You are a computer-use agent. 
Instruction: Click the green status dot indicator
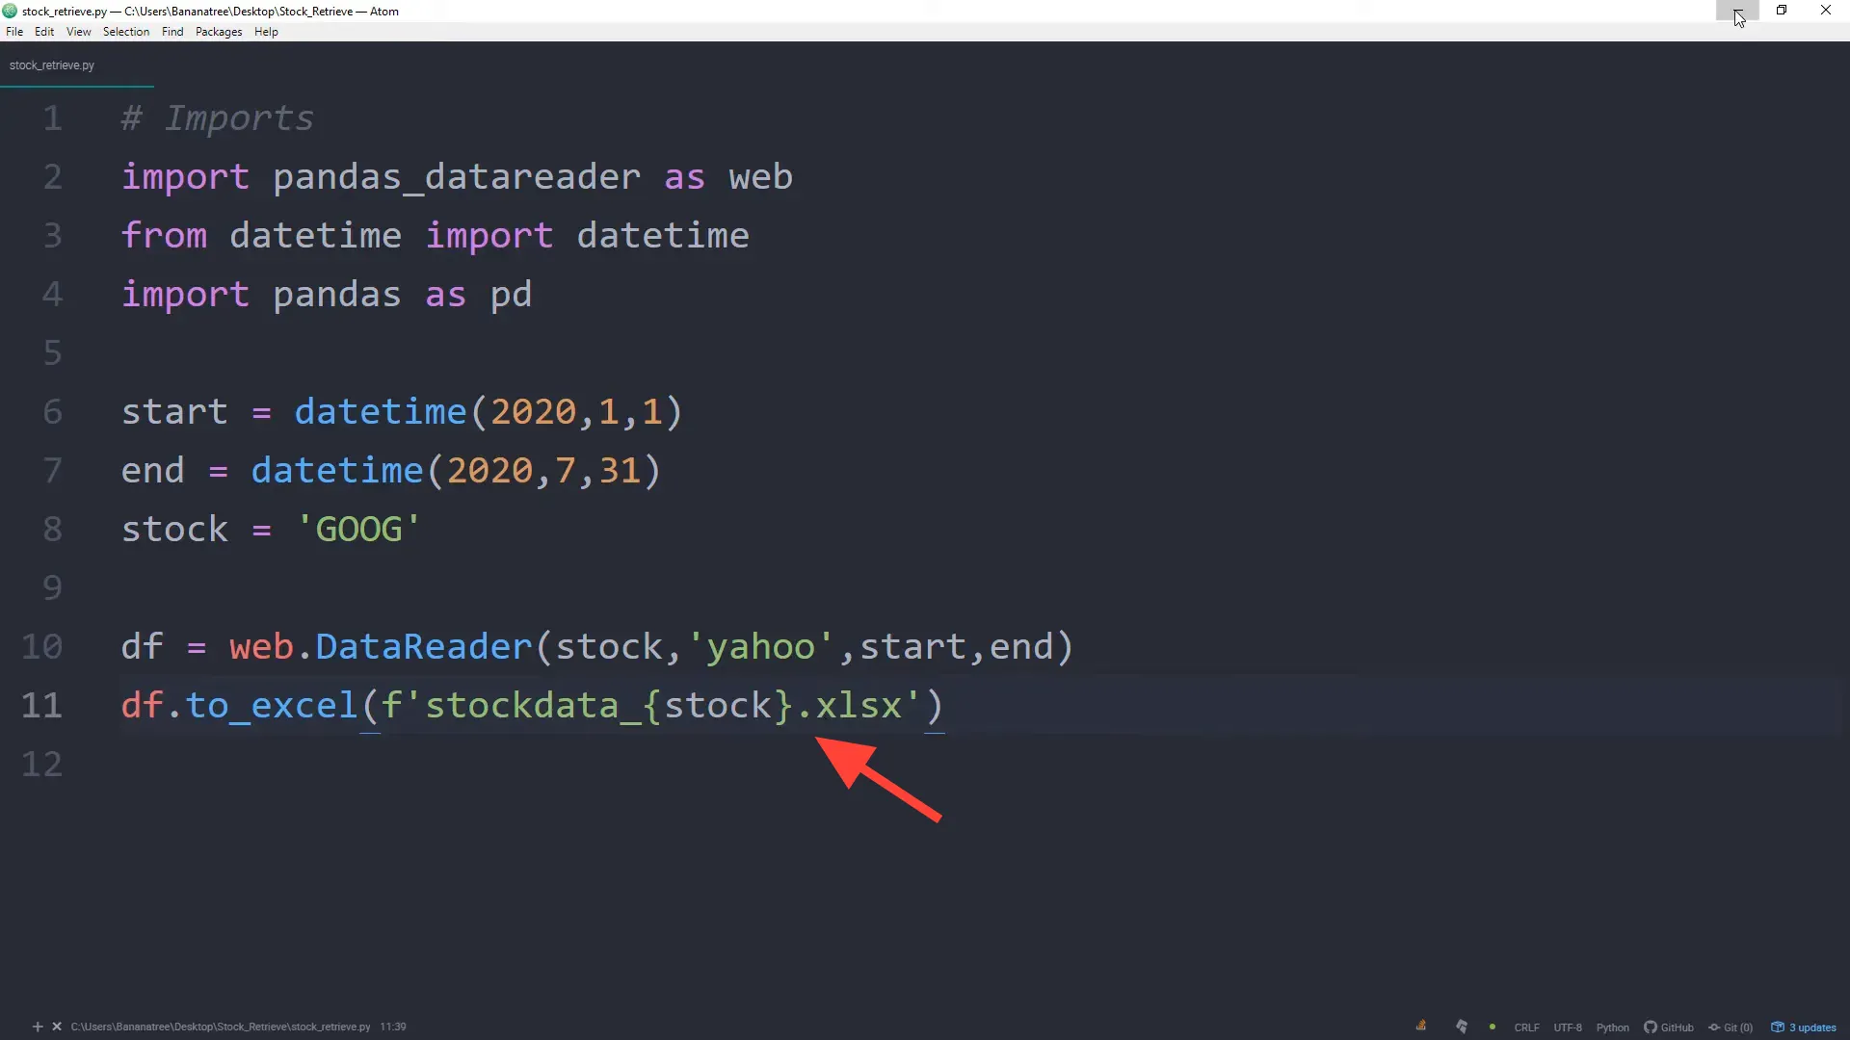(1493, 1027)
